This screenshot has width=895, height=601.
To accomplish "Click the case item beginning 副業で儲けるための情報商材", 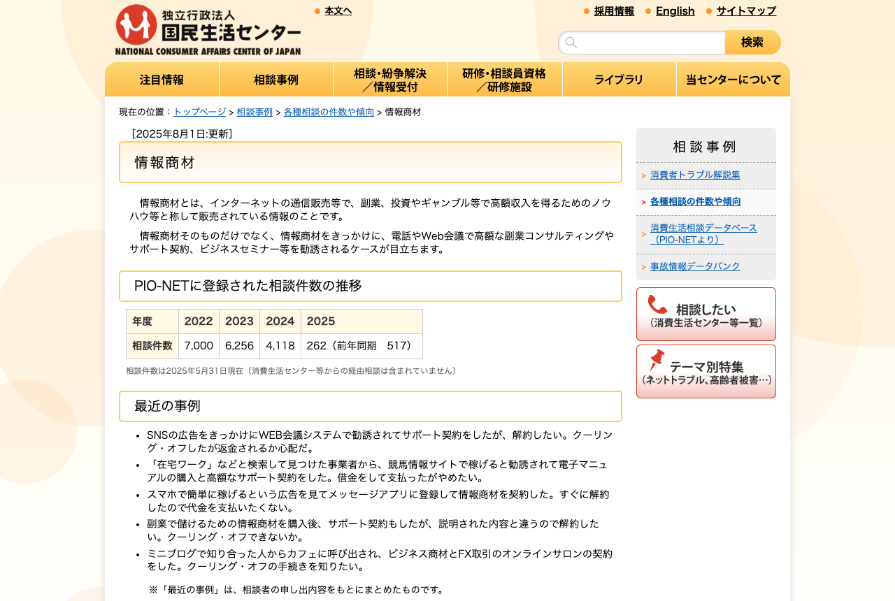I will pyautogui.click(x=373, y=530).
